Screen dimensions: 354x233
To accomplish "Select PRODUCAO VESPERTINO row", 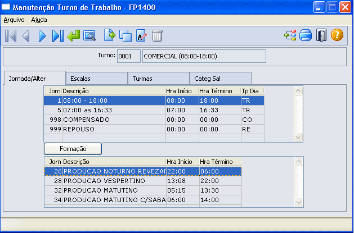I will click(x=143, y=181).
